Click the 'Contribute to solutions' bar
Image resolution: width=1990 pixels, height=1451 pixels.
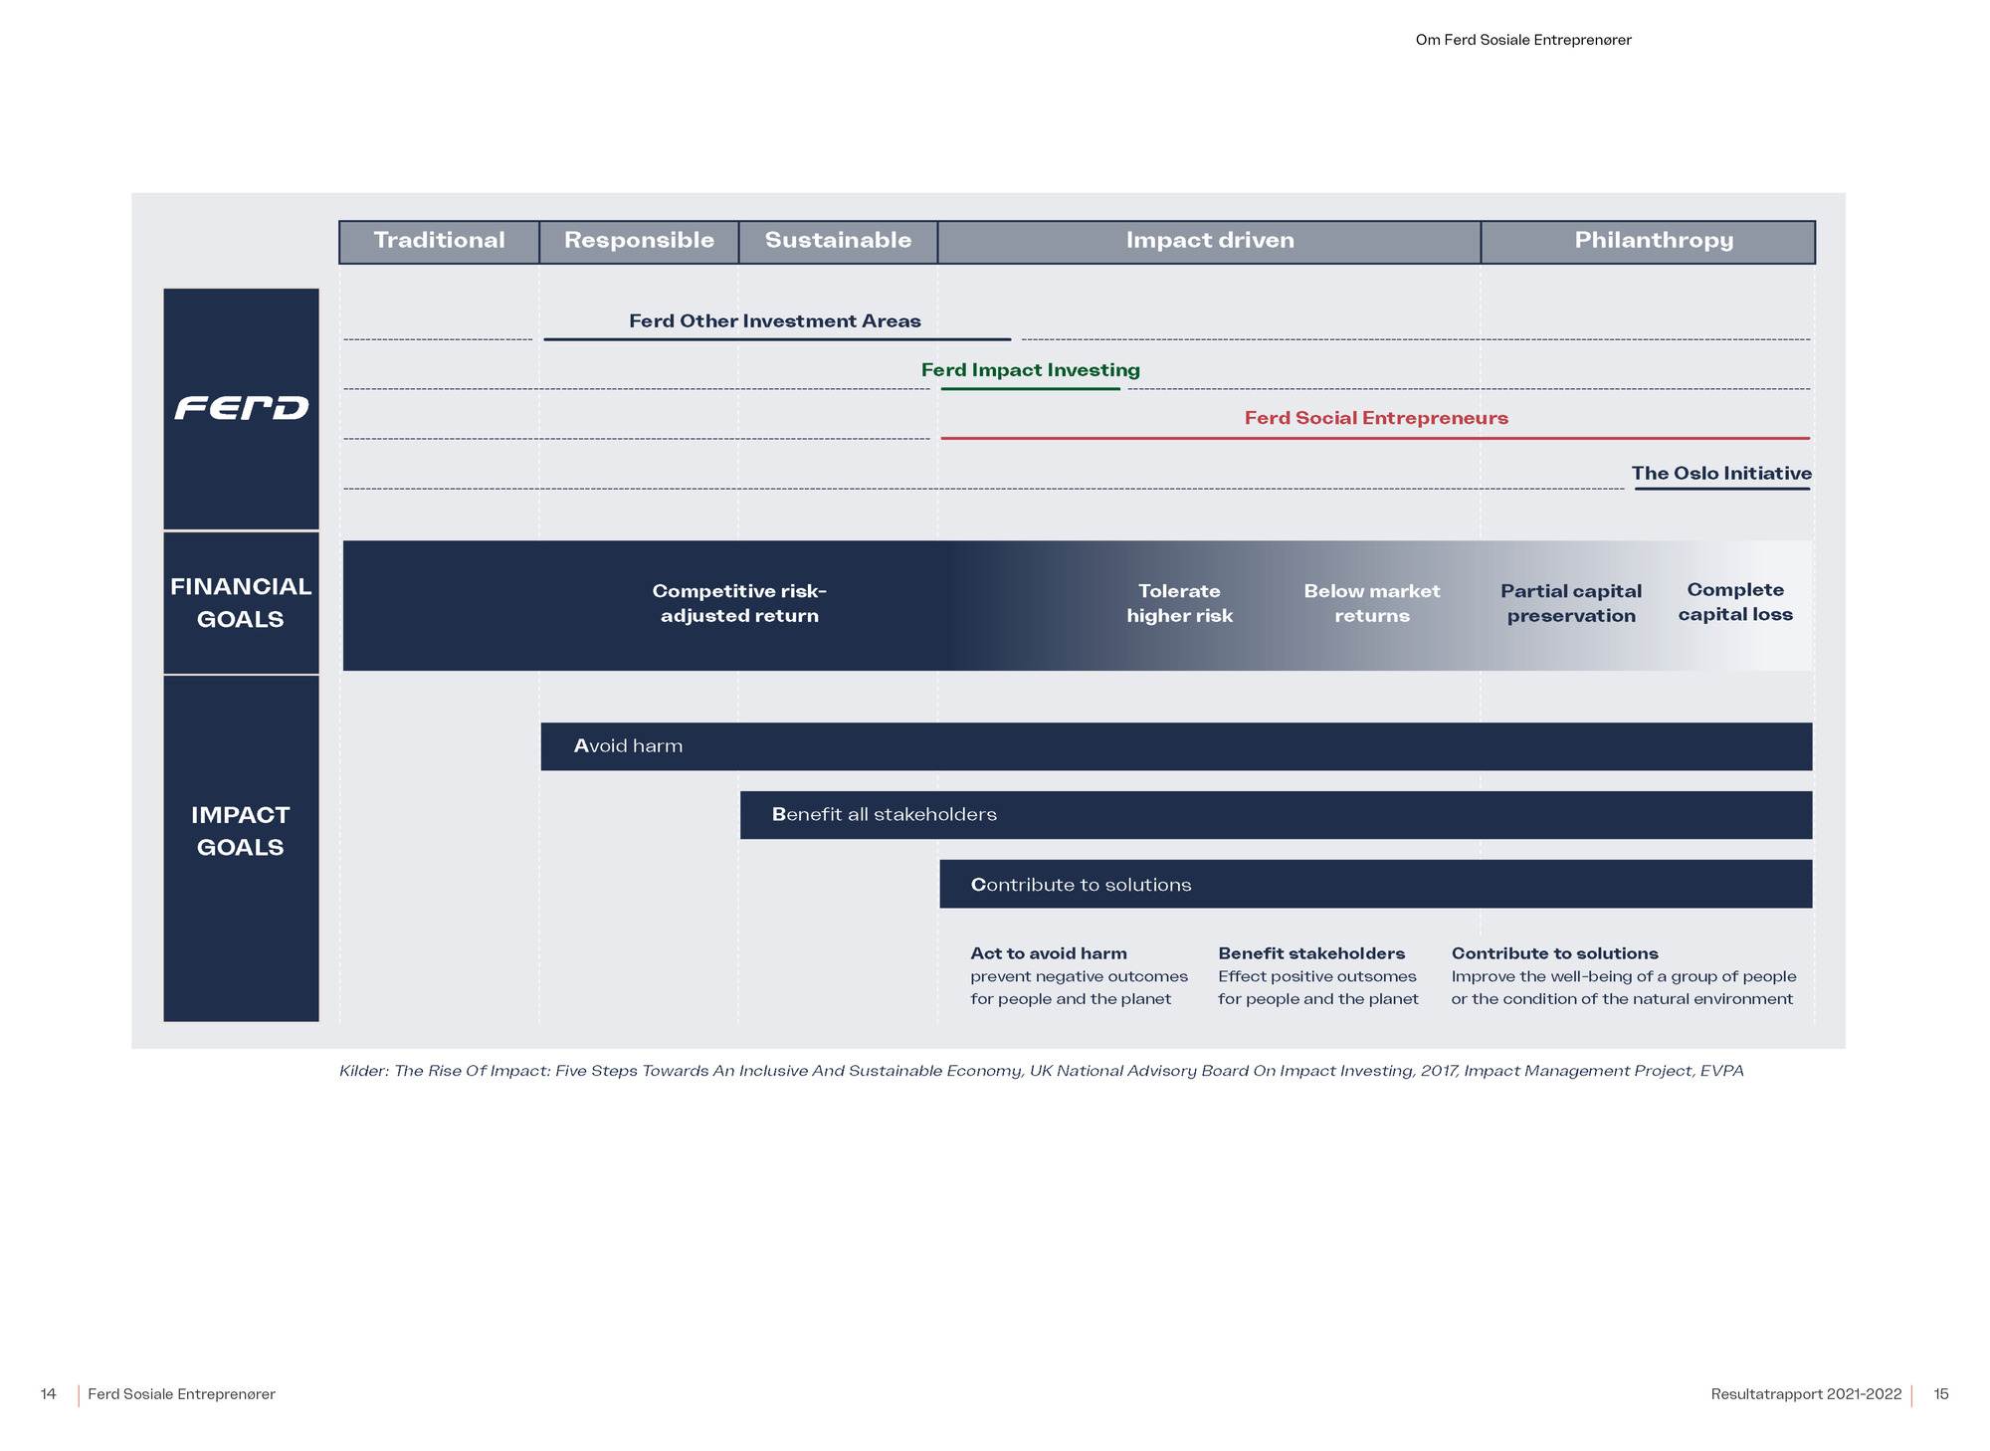tap(1376, 884)
